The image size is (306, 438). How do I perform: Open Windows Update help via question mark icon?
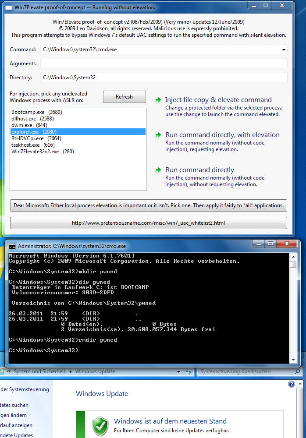[x=292, y=384]
